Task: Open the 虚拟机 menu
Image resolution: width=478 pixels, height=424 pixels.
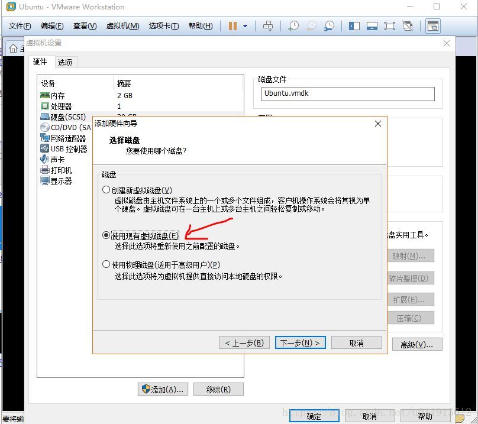Action: point(122,26)
